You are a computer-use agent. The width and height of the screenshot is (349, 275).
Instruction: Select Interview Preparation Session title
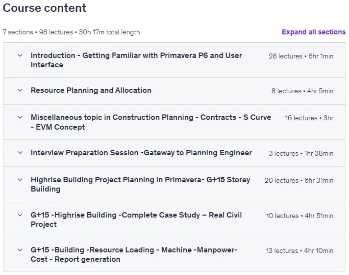(x=141, y=153)
